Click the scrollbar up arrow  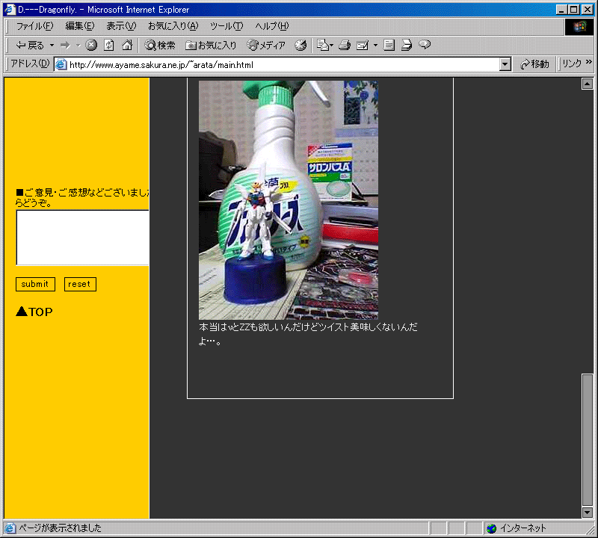(588, 84)
